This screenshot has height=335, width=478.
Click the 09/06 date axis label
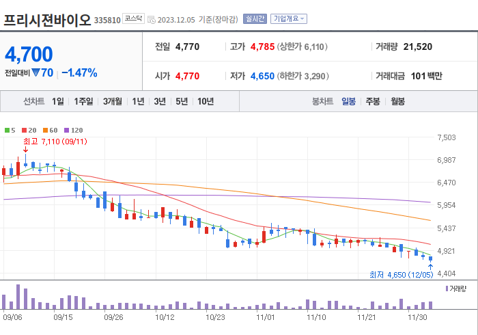pyautogui.click(x=12, y=317)
